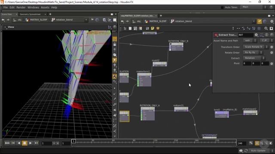This screenshot has height=154, width=275.
Task: Select the bind2 (myMatrix_B) node
Action: [222, 115]
